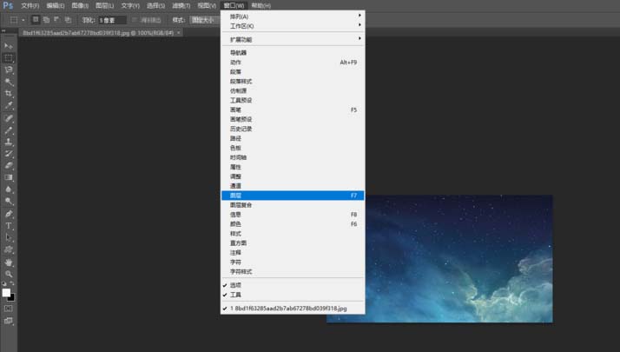Image resolution: width=620 pixels, height=352 pixels.
Task: Expand the 排列(A) submenu
Action: 293,17
